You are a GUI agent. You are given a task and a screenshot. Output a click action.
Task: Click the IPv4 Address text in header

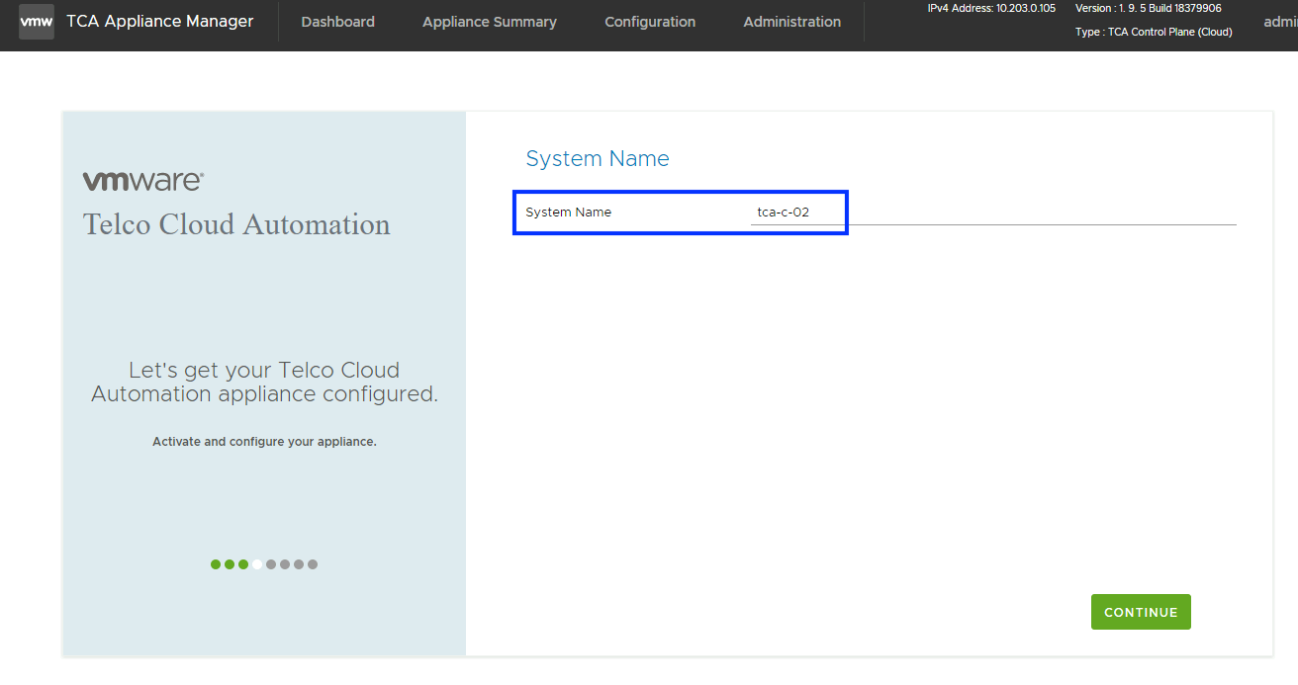[990, 8]
